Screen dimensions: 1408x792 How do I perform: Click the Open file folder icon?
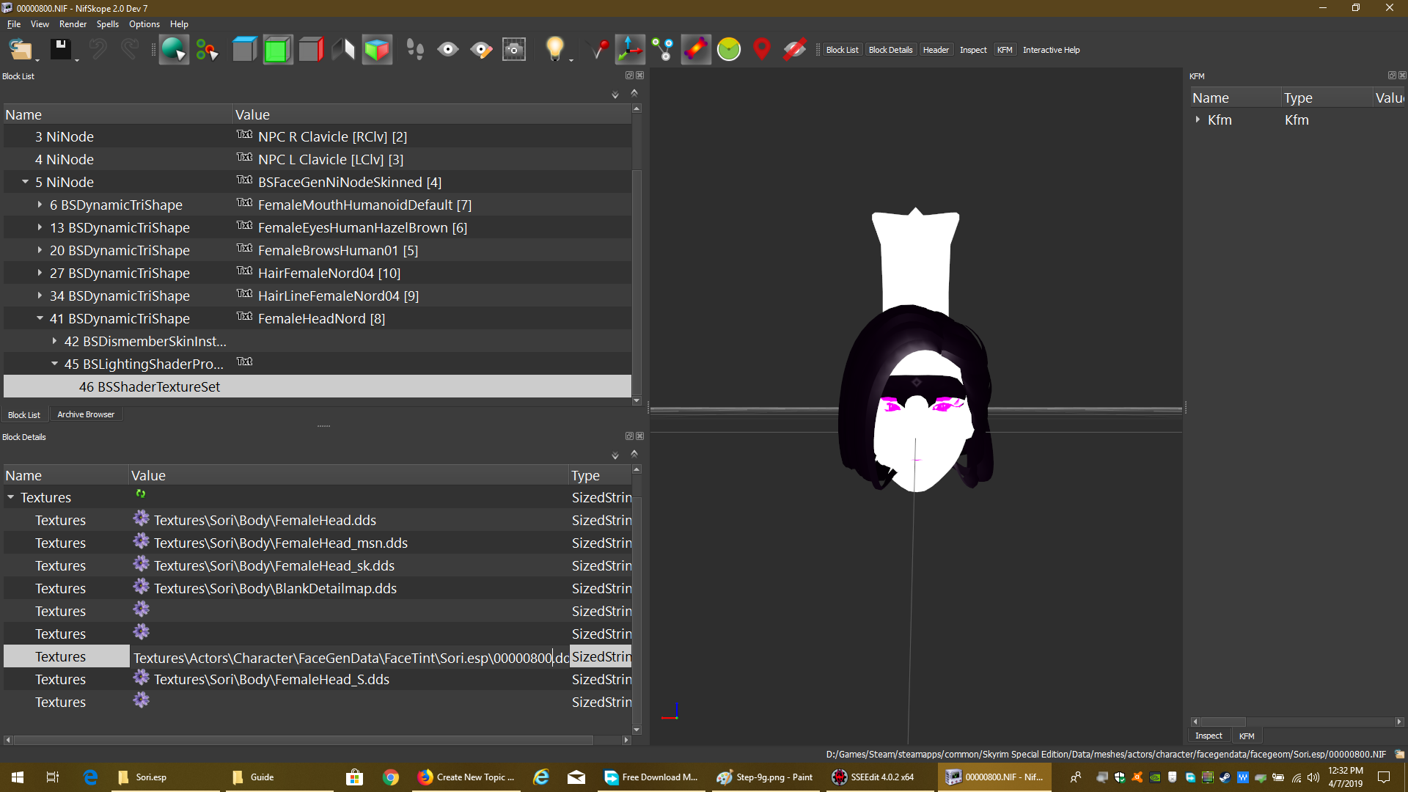[20, 49]
